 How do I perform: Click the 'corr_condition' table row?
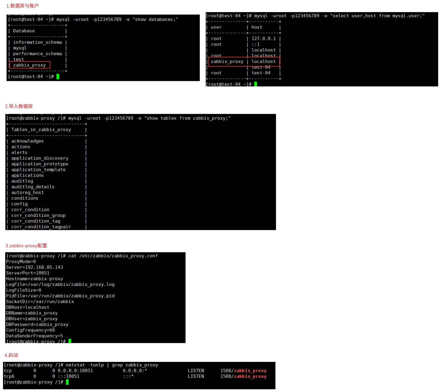pyautogui.click(x=30, y=210)
